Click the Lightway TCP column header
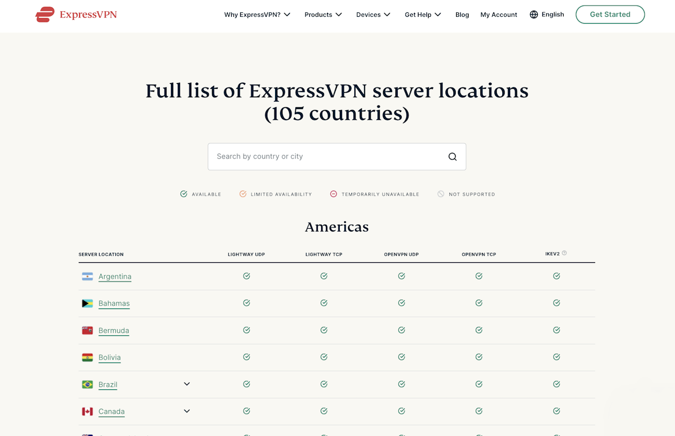 pyautogui.click(x=324, y=255)
